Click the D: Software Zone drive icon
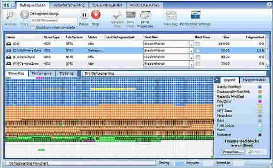The width and height of the screenshot is (273, 168). click(x=9, y=51)
